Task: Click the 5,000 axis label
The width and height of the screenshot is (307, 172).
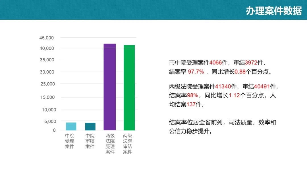Action: point(50,121)
